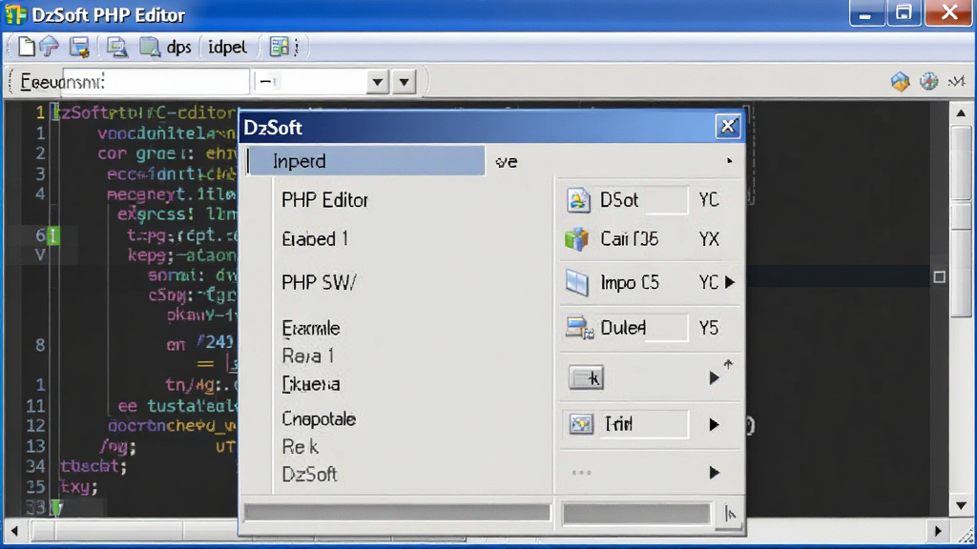Click the 've' text beside Inperd

pyautogui.click(x=506, y=162)
